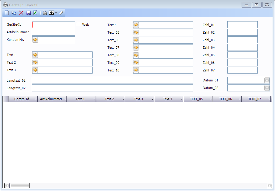Image resolution: width=275 pixels, height=191 pixels.
Task: Open the SQL button dropdown arrow
Action: [x=56, y=13]
